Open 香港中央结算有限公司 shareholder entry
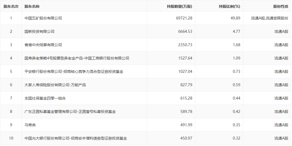Screen dimensions: 292x146 tap(43, 45)
